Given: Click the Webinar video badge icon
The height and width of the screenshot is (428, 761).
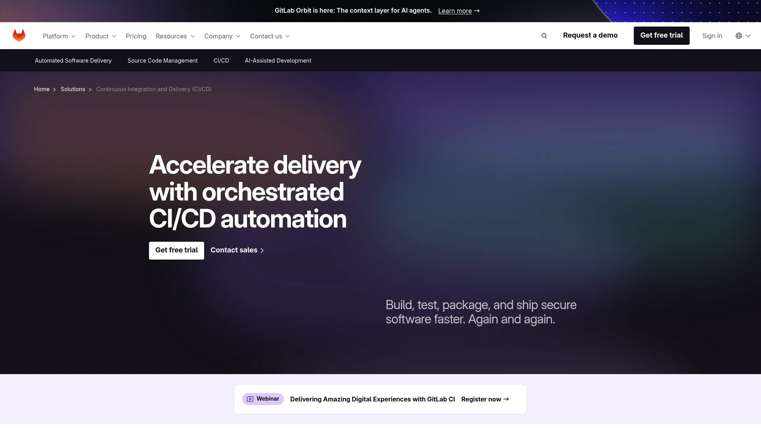Looking at the screenshot, I should (x=250, y=399).
